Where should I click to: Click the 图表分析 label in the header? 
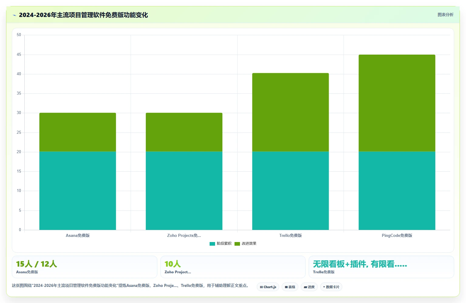click(445, 15)
